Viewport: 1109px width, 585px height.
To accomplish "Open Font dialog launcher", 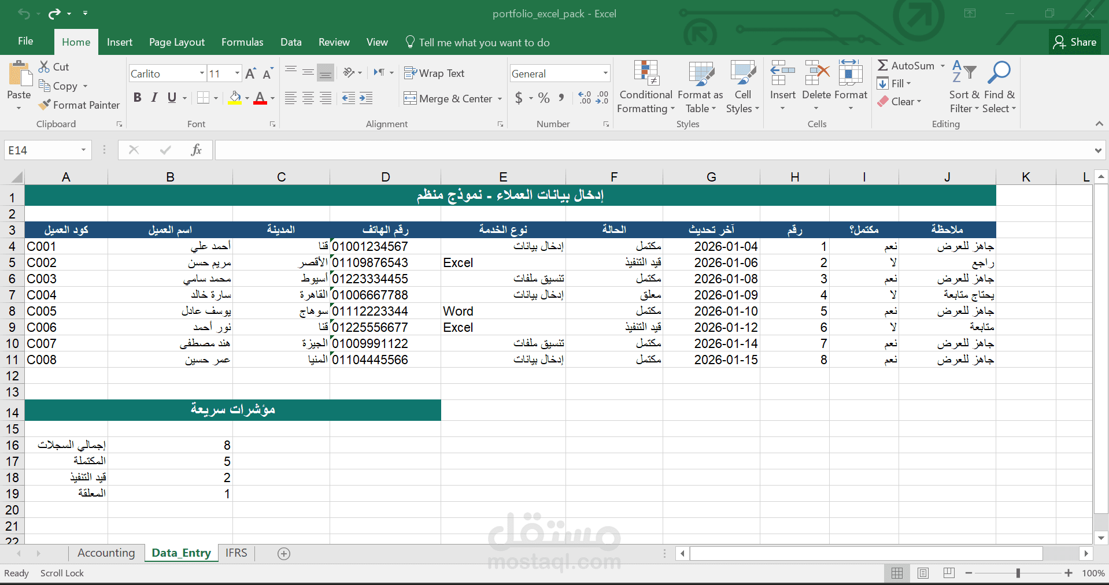I will coord(272,124).
